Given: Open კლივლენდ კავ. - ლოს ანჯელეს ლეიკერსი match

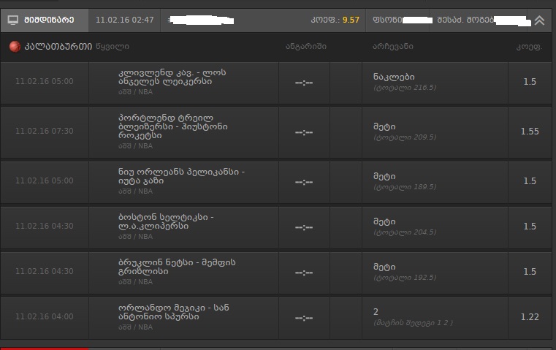Looking at the screenshot, I should click(x=172, y=77).
